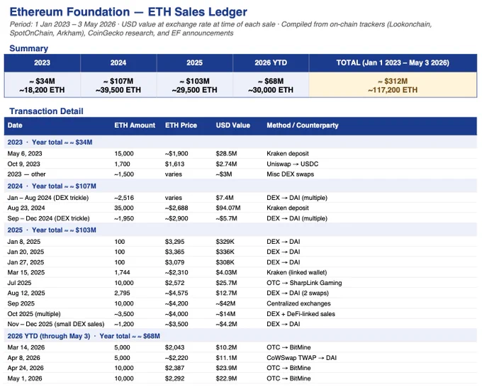Screen dimensions: 482x387
Task: Select the Apr 8, 2026 date cell
Action: (23, 358)
